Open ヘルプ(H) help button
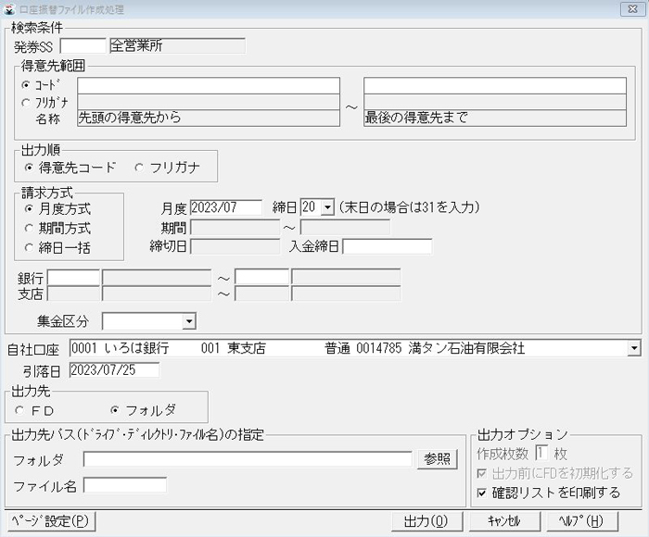Screen dimensions: 649x537 coord(581,521)
